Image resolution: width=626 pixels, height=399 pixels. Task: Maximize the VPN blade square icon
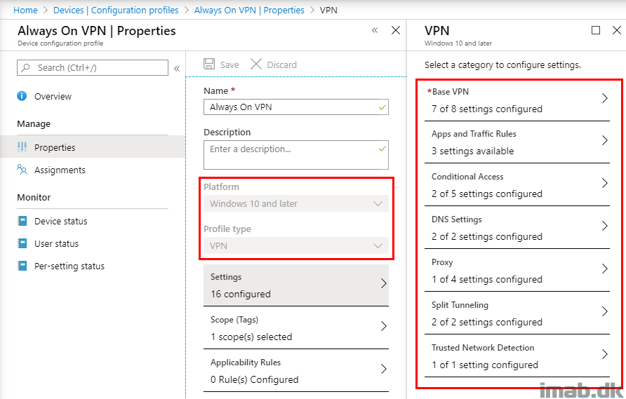[596, 30]
